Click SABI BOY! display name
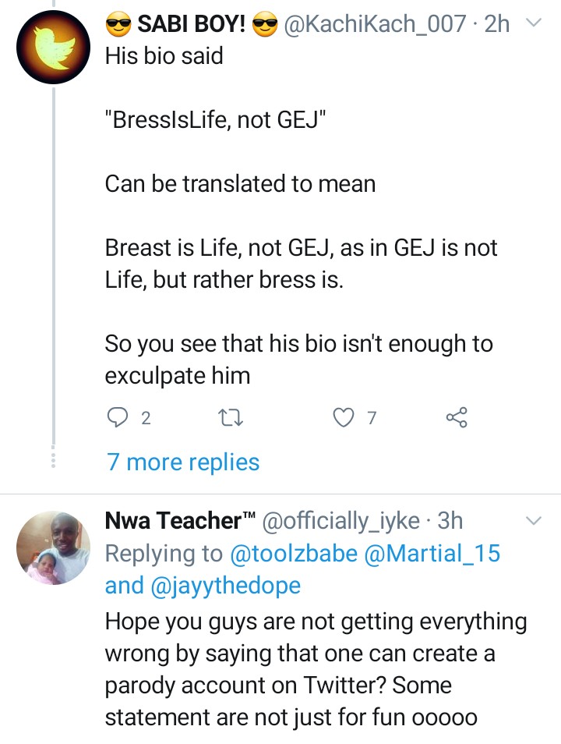 pyautogui.click(x=191, y=24)
